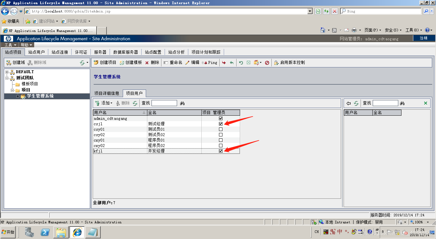Refresh the right side user panel
This screenshot has width=436, height=239.
(356, 103)
